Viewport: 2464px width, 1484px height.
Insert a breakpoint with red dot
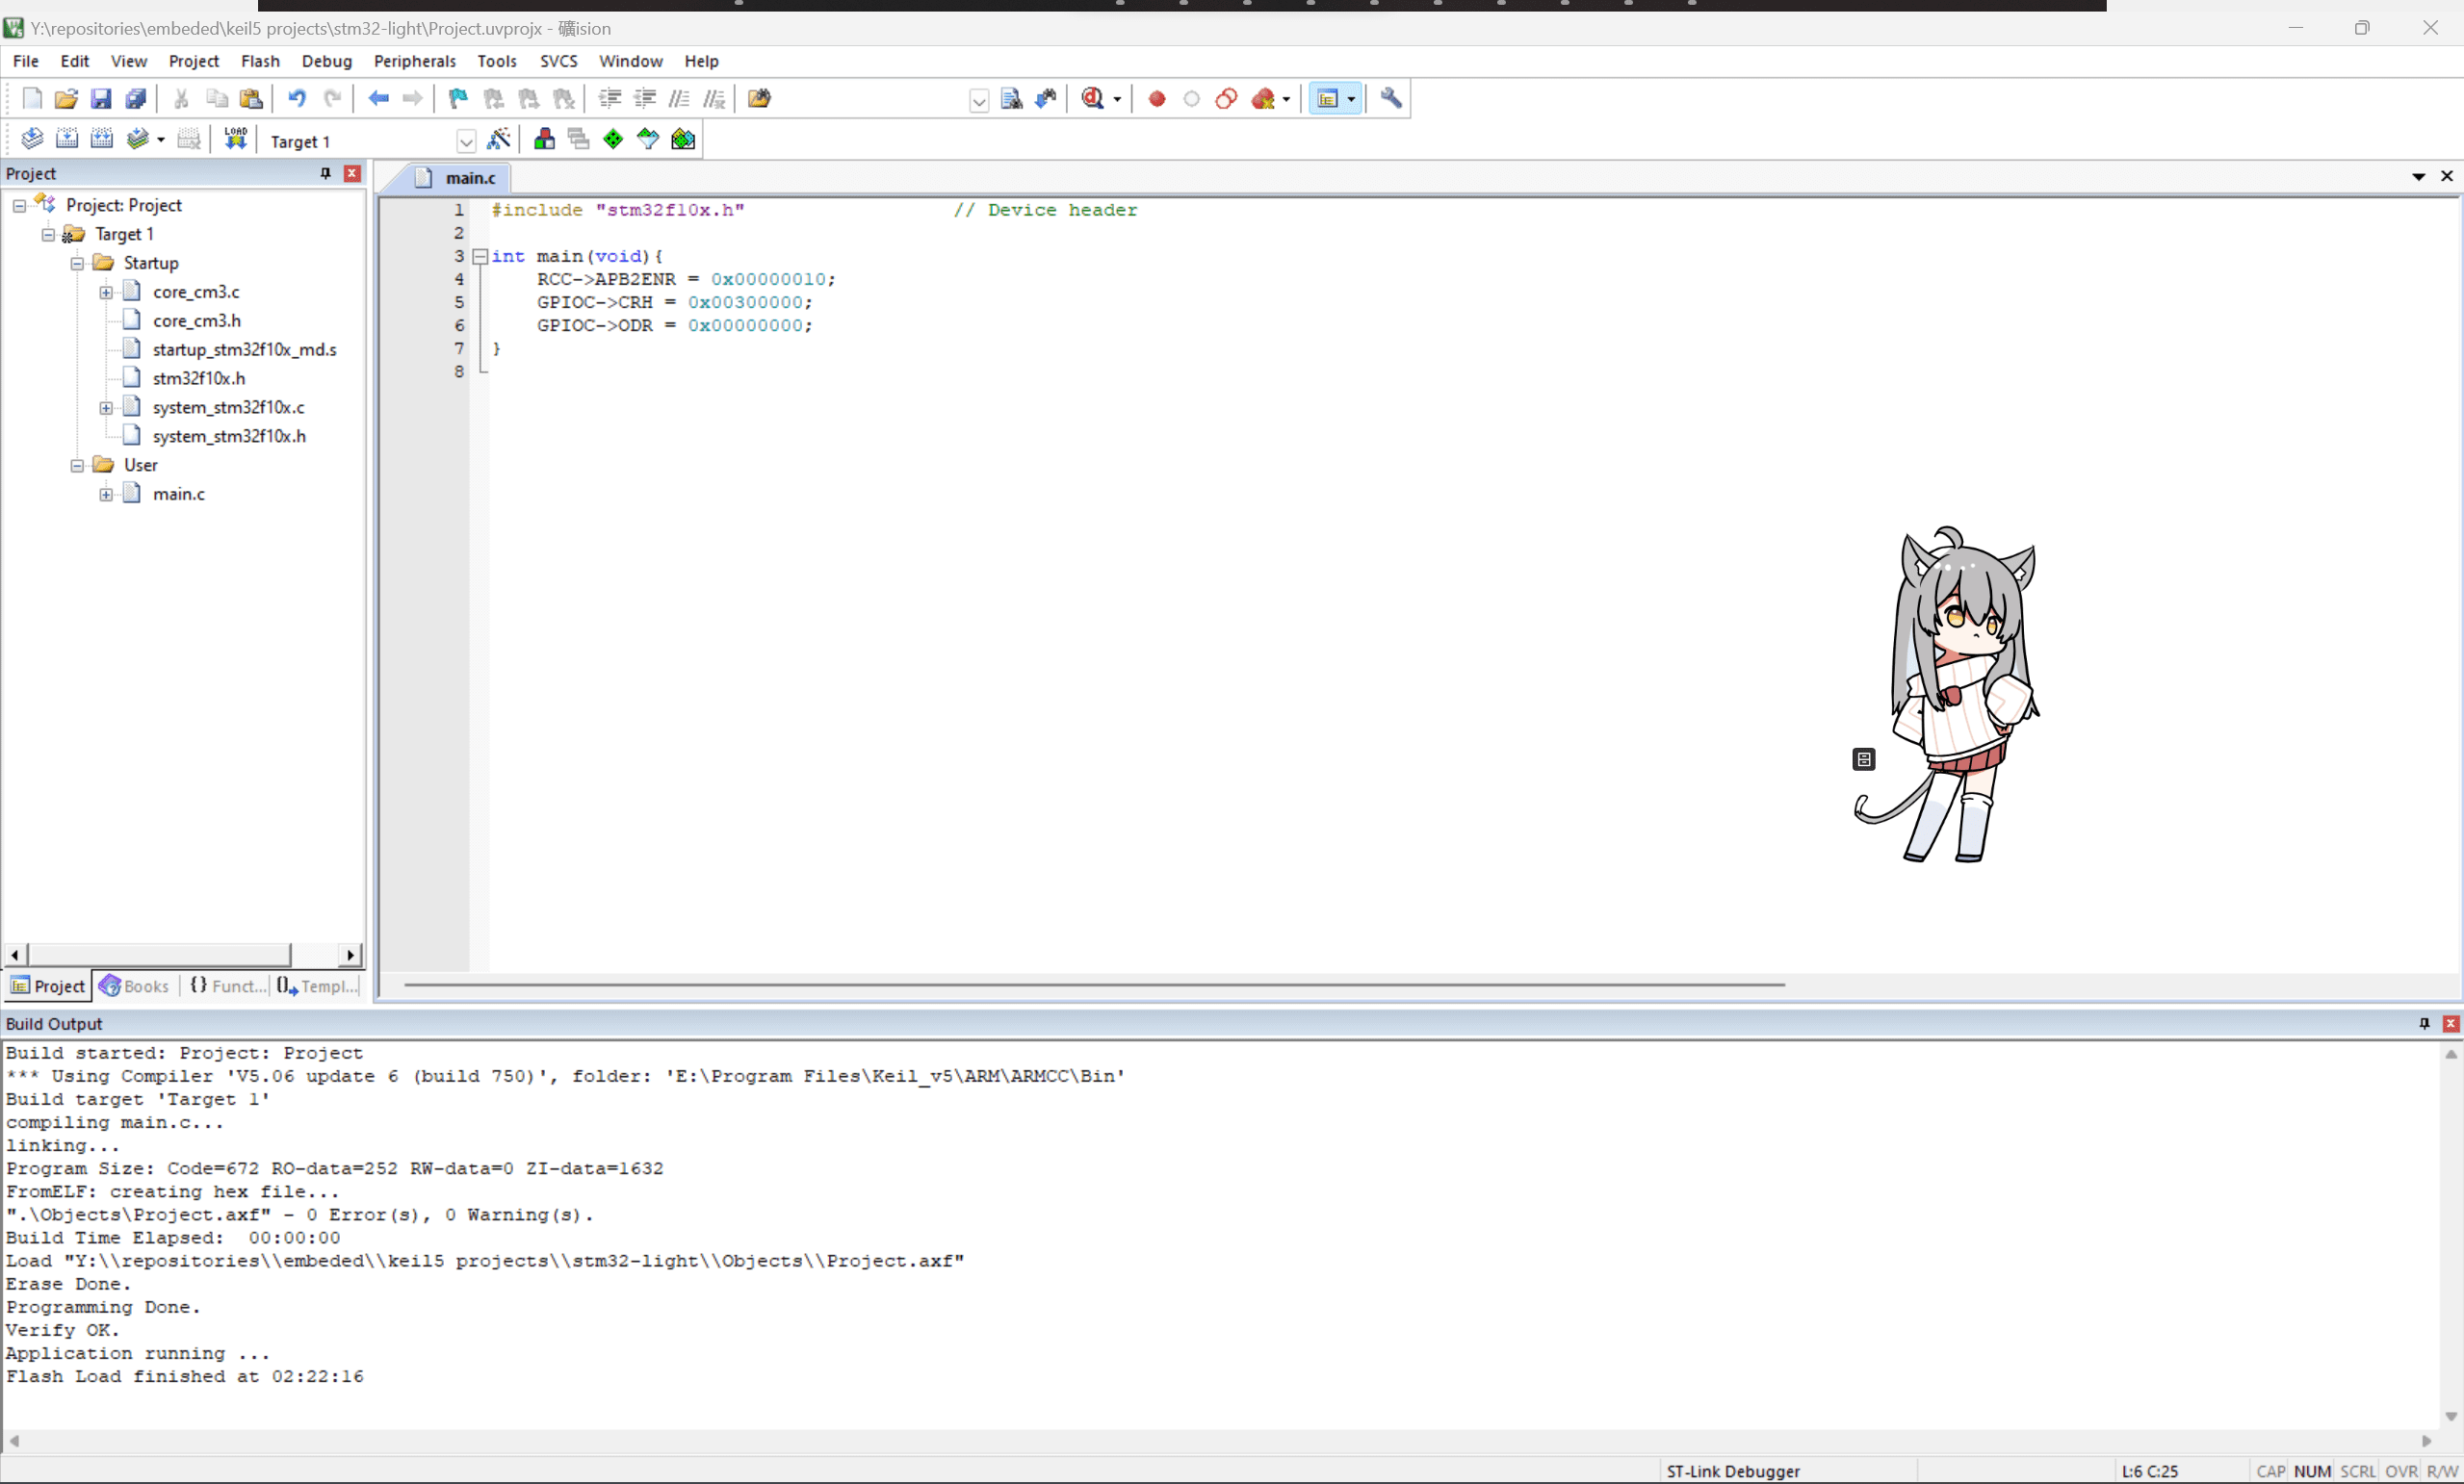pos(1157,98)
